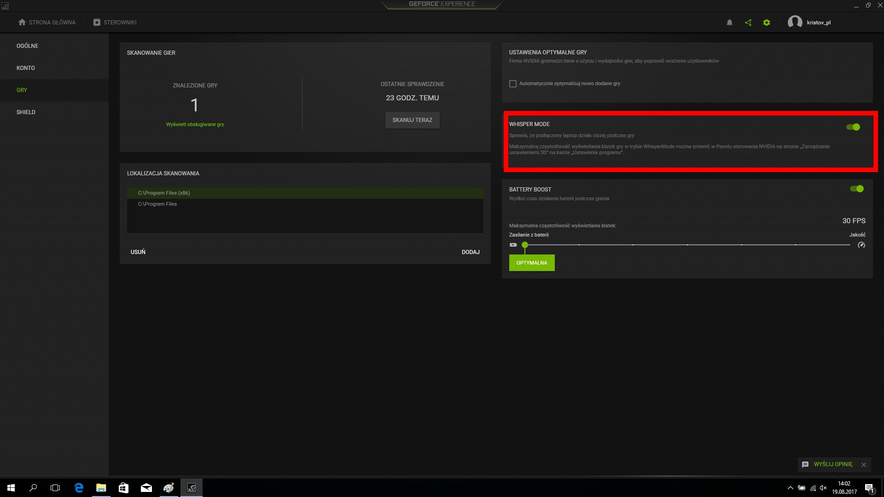Click the share icon in the top bar

tap(748, 22)
